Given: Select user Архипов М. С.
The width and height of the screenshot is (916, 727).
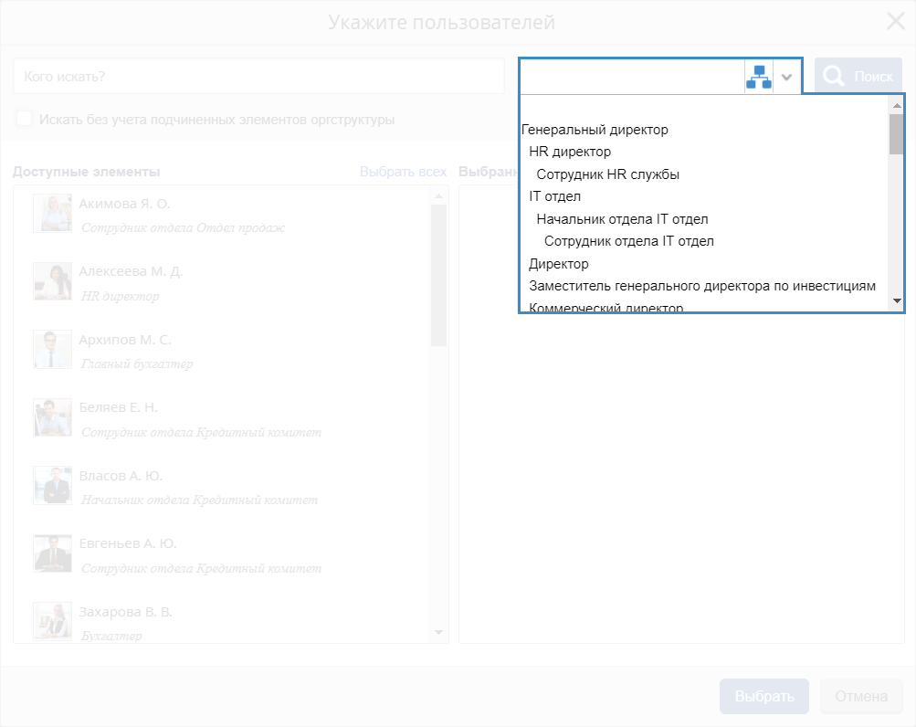Looking at the screenshot, I should [x=125, y=340].
